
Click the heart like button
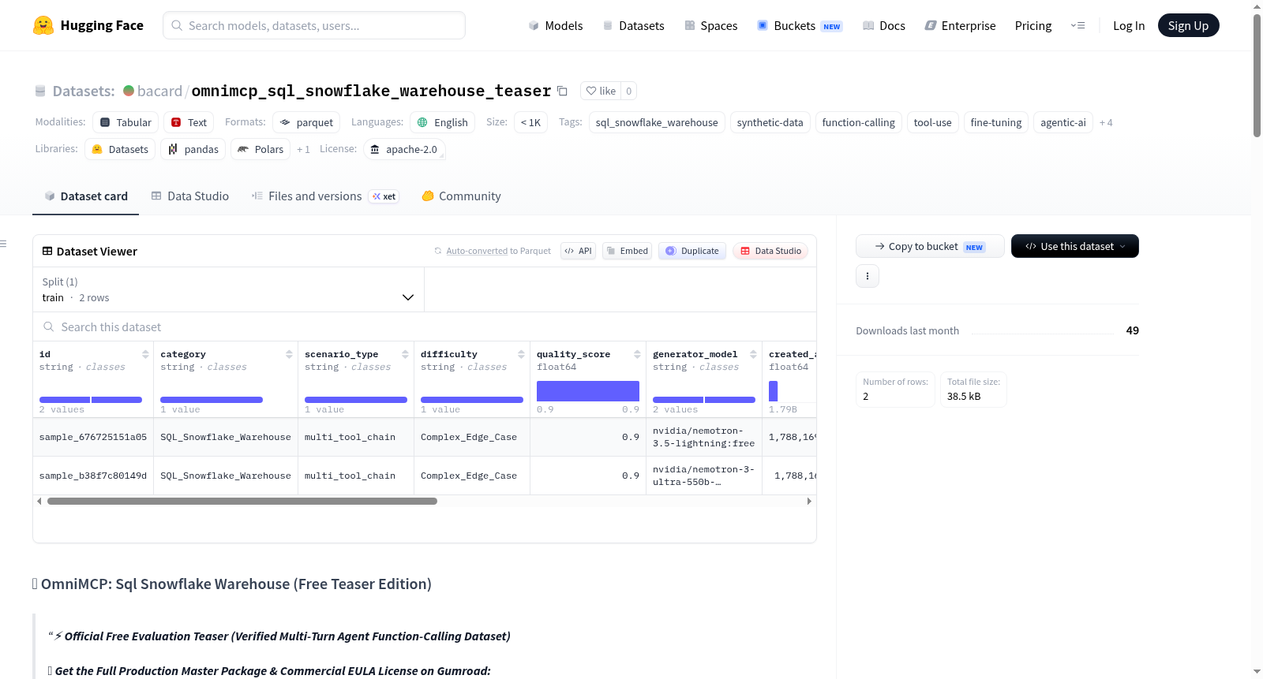[601, 91]
